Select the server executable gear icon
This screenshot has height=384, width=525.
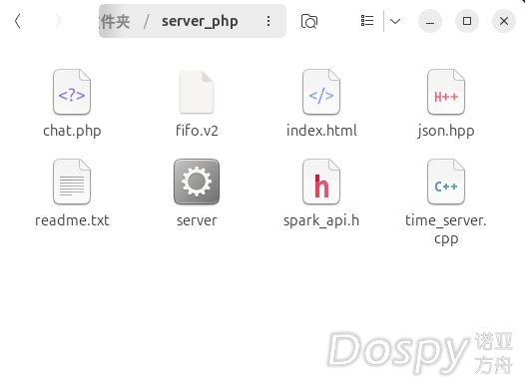coord(197,182)
